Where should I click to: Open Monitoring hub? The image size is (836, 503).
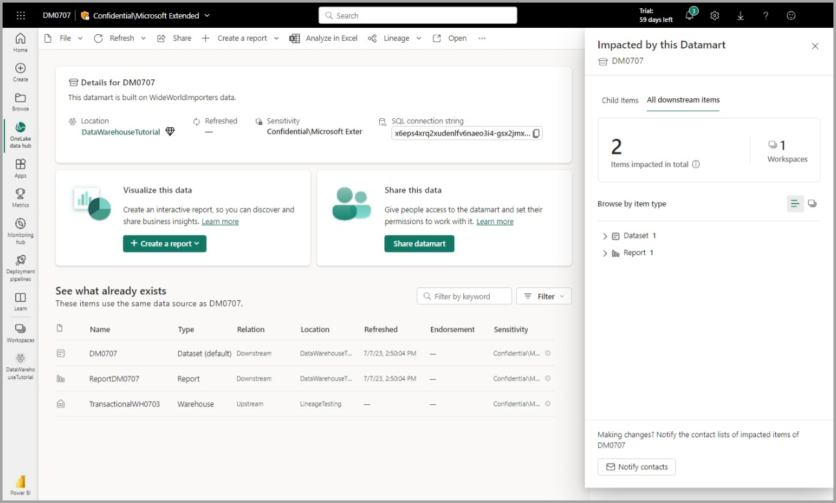click(20, 230)
